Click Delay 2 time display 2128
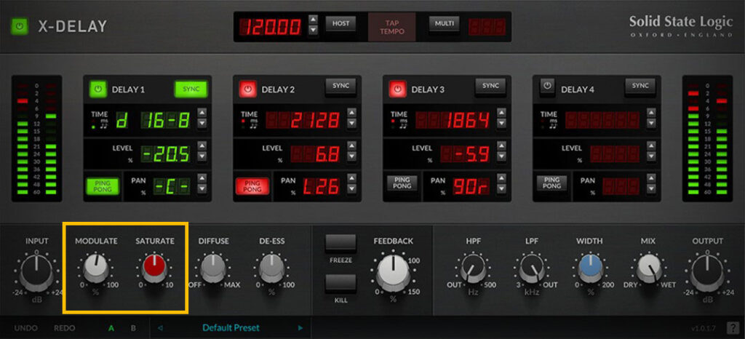Screen dimensions: 745x339 (303, 121)
